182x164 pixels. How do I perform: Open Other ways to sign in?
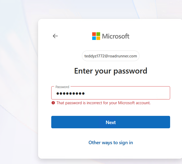pos(111,143)
